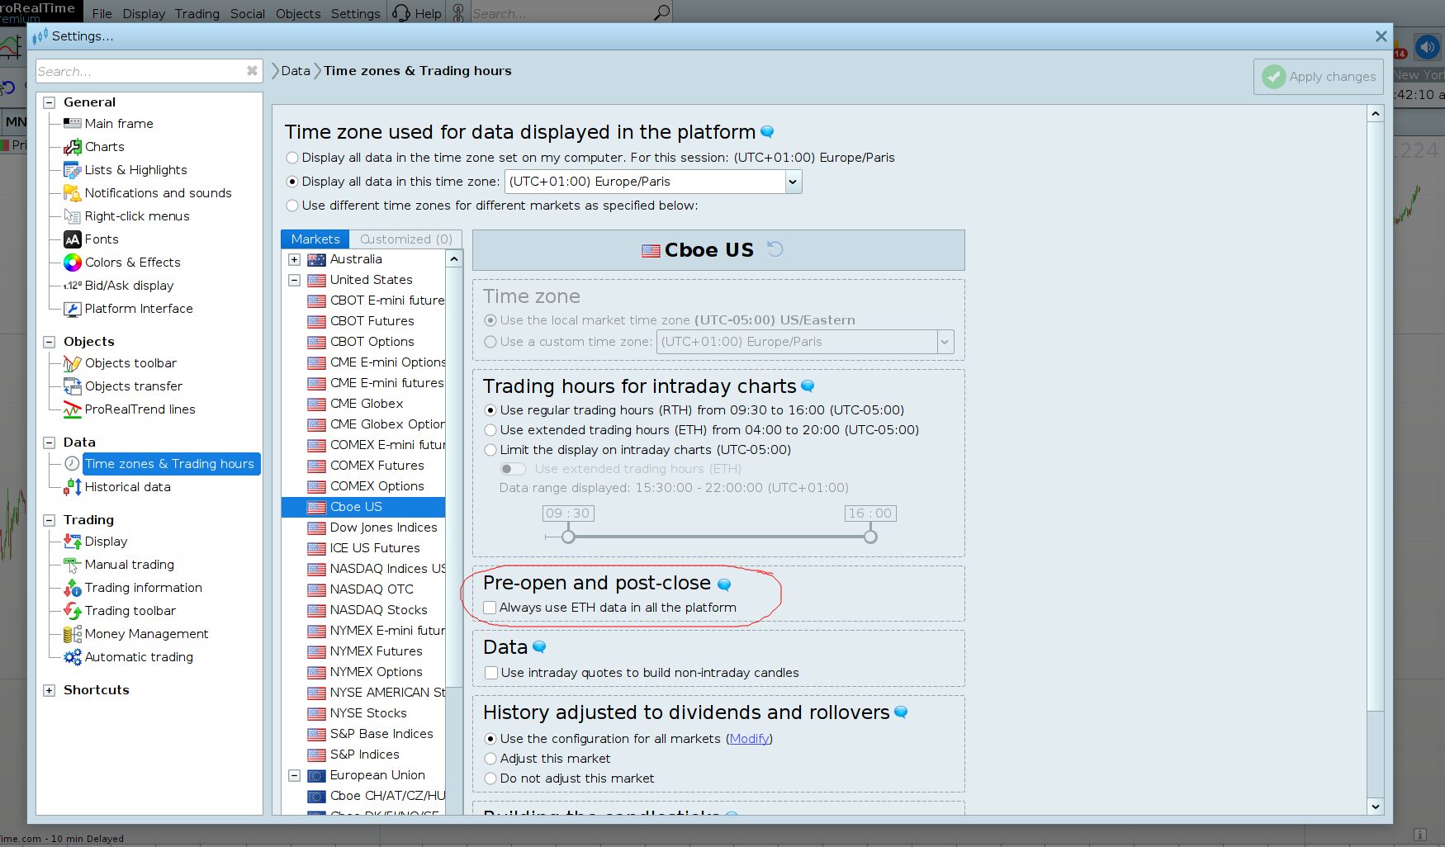The height and width of the screenshot is (847, 1445).
Task: Open the Fonts settings icon
Action: click(x=72, y=239)
